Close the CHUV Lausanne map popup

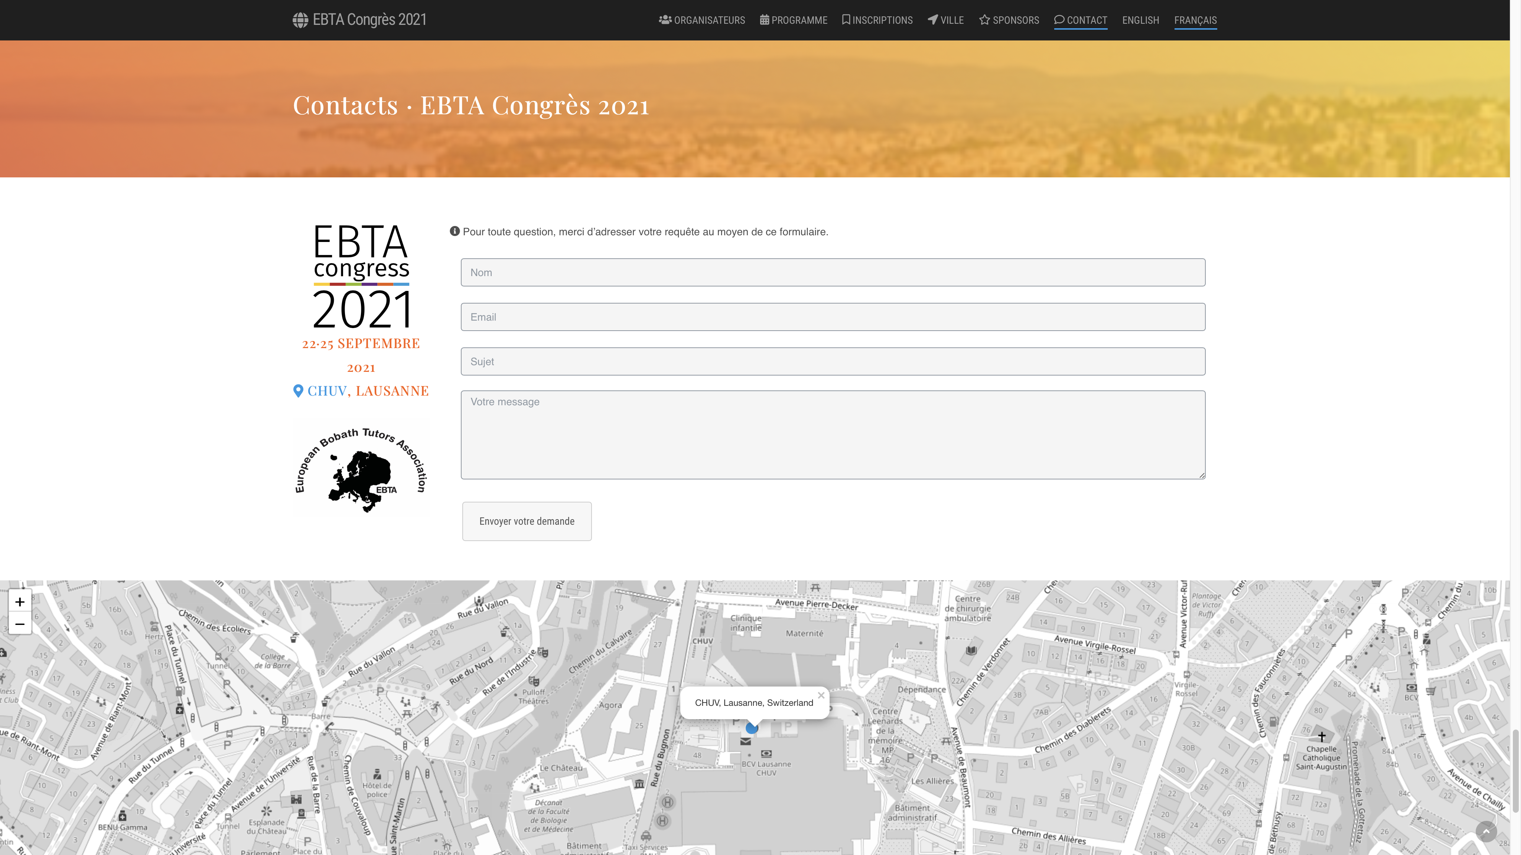pyautogui.click(x=821, y=695)
